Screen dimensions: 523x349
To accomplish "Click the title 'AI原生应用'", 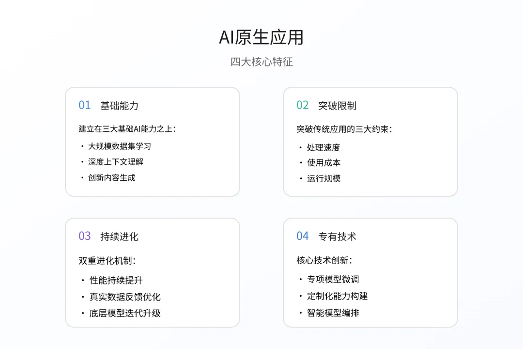I will pyautogui.click(x=261, y=37).
